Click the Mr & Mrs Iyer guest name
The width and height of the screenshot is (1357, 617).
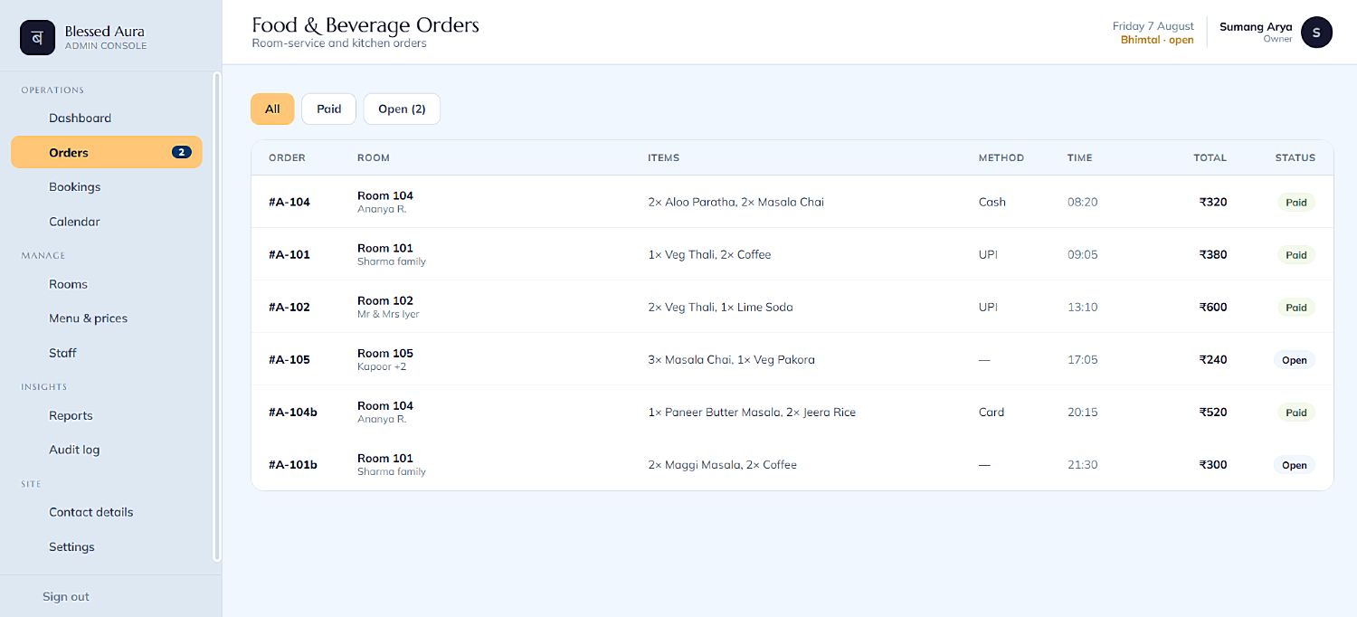(x=388, y=315)
